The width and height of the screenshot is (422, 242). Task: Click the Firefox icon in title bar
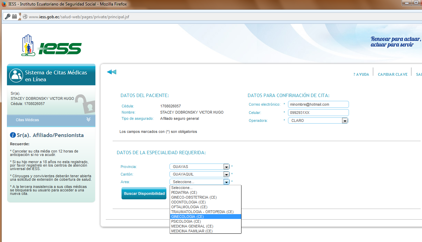(3, 4)
